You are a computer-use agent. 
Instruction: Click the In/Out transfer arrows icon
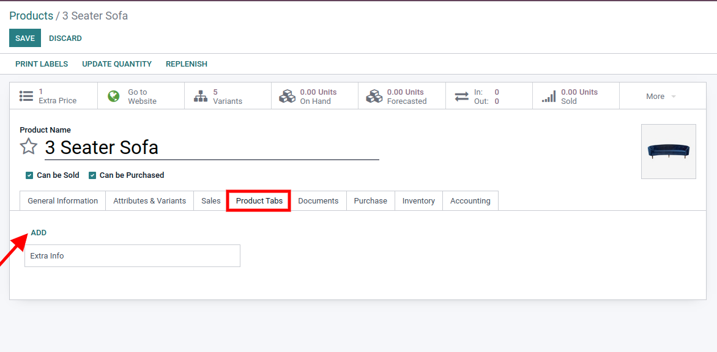461,97
